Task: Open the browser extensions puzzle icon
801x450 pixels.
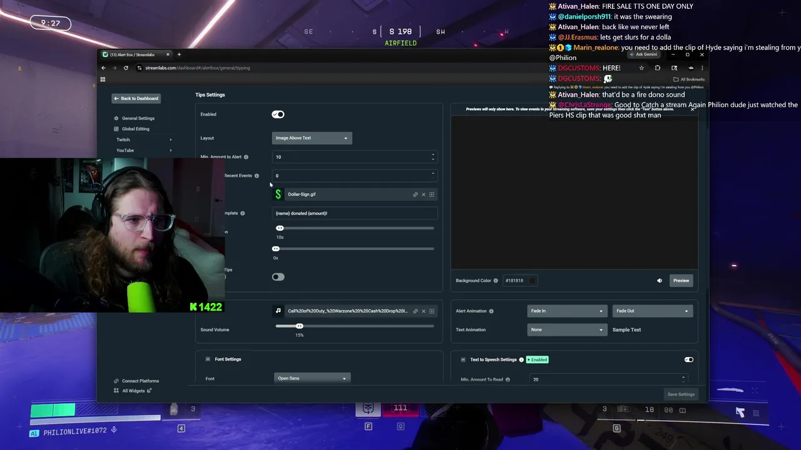Action: click(658, 67)
